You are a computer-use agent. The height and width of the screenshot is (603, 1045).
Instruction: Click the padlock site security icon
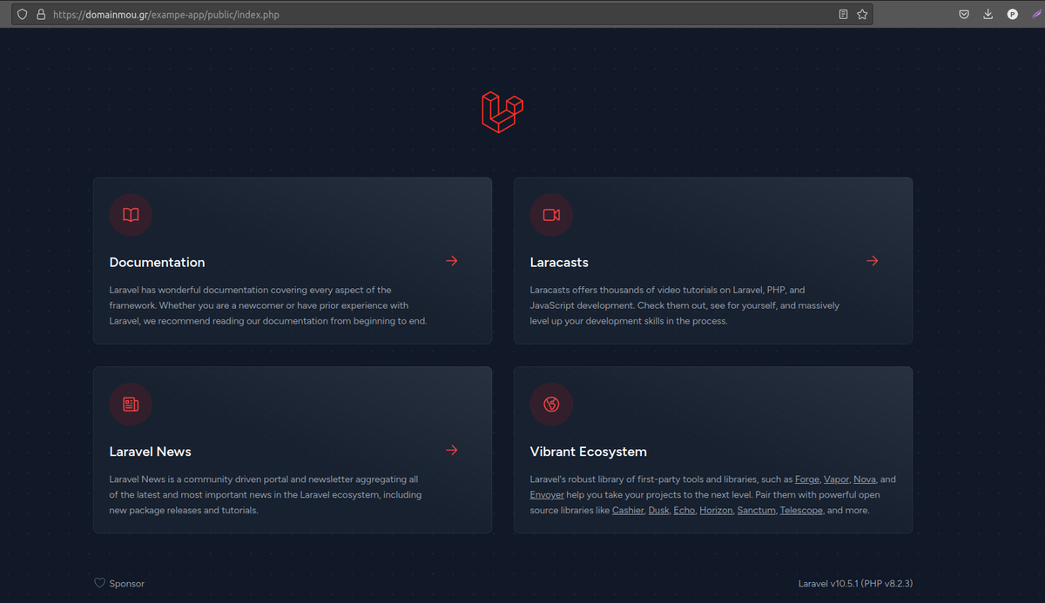40,15
